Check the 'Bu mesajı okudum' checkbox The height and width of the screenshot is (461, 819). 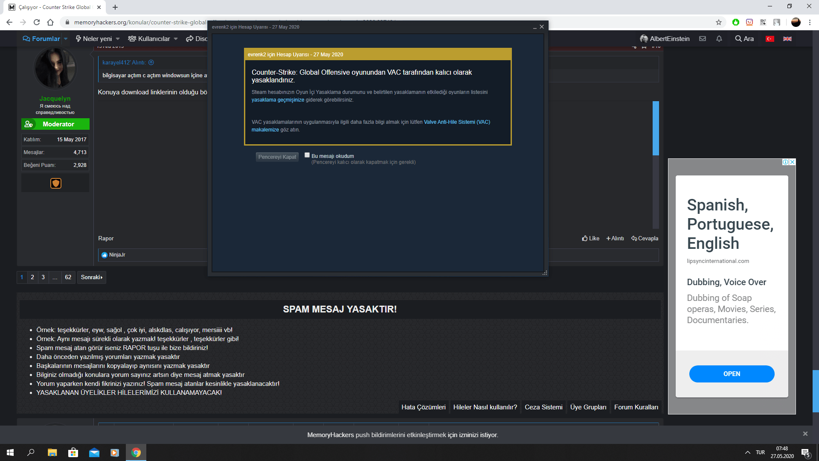pyautogui.click(x=307, y=155)
